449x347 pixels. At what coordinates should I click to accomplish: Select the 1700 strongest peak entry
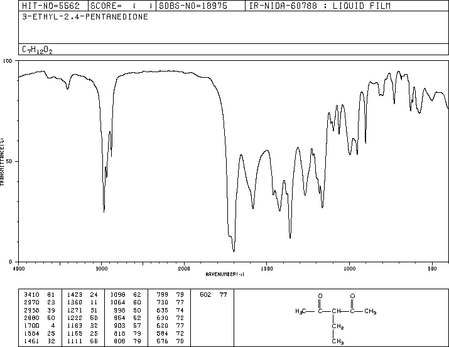[40, 326]
